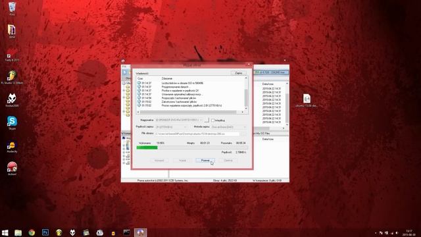
Task: Close the burn dialog with X
Action: pyautogui.click(x=249, y=65)
